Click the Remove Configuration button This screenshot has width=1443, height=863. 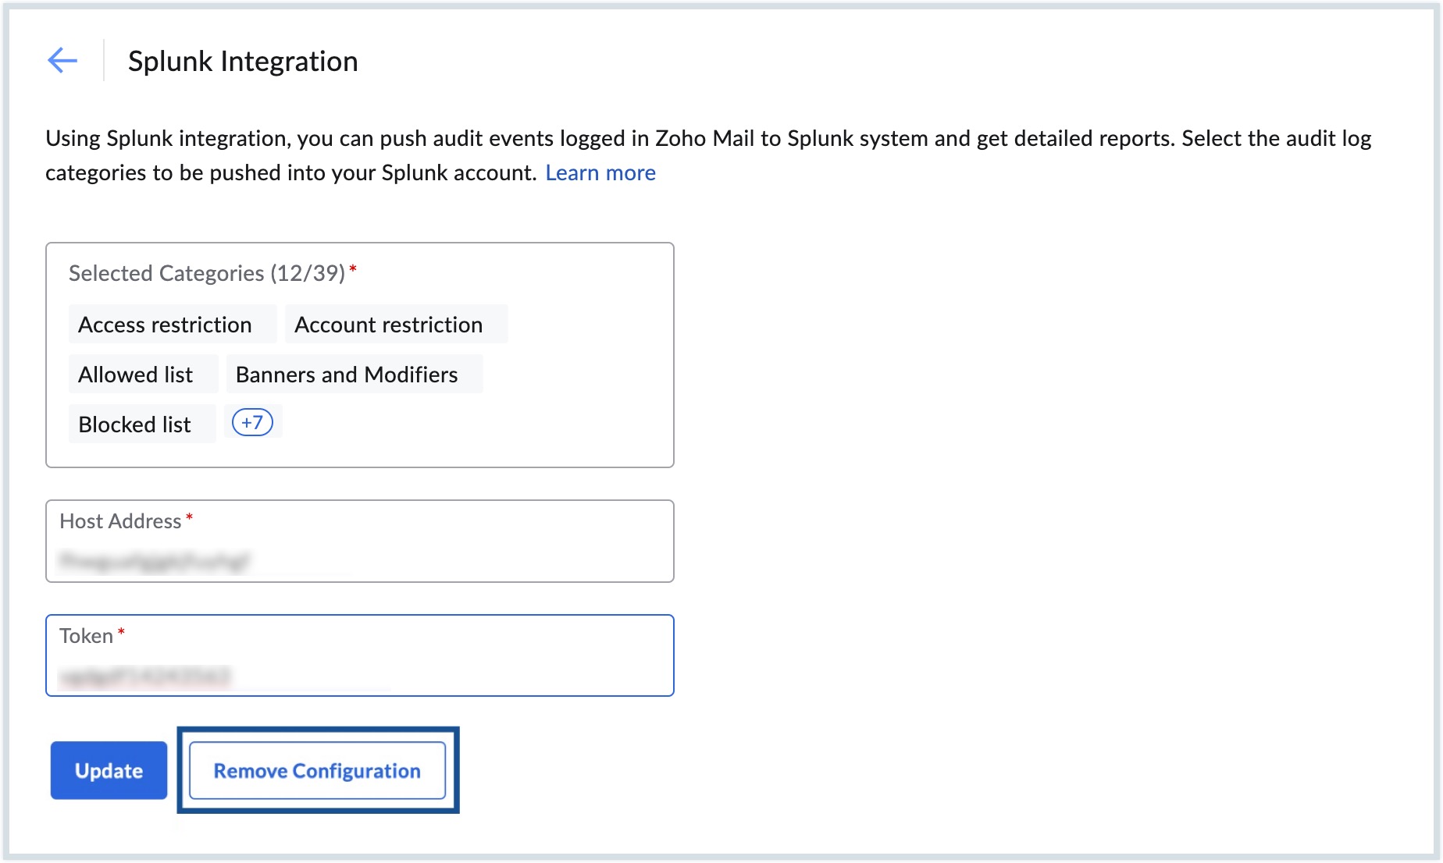pyautogui.click(x=316, y=770)
